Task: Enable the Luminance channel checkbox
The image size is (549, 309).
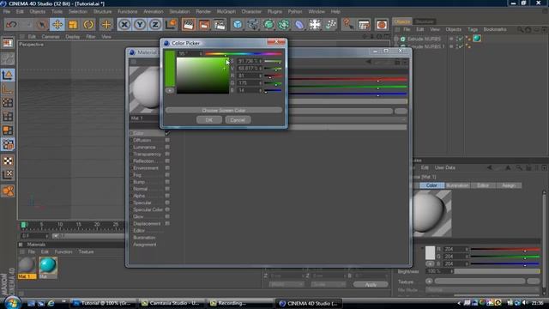Action: (x=167, y=147)
